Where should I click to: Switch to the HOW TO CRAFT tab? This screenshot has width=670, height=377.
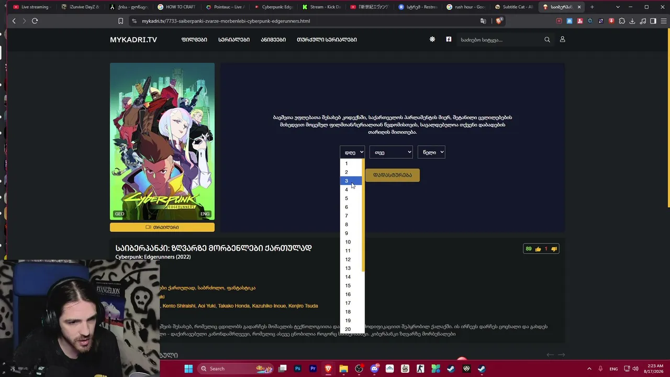point(177,7)
